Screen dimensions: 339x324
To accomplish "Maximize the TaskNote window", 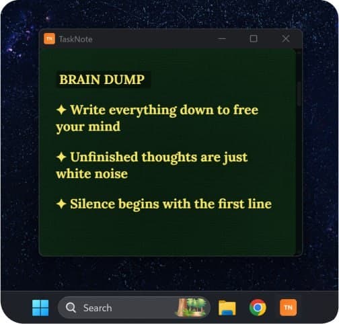I will point(254,39).
